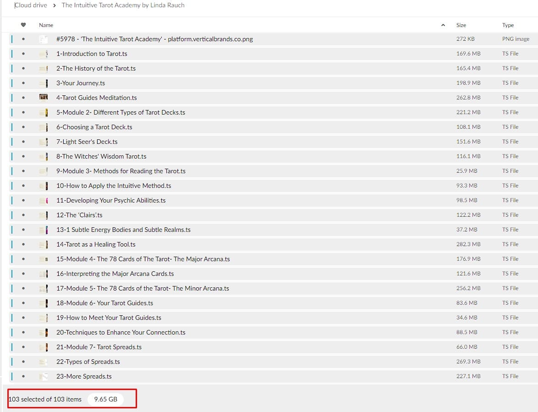538x412 pixels.
Task: Click file icon for 13-1 Subtle Energy Bodies
Action: pyautogui.click(x=44, y=230)
